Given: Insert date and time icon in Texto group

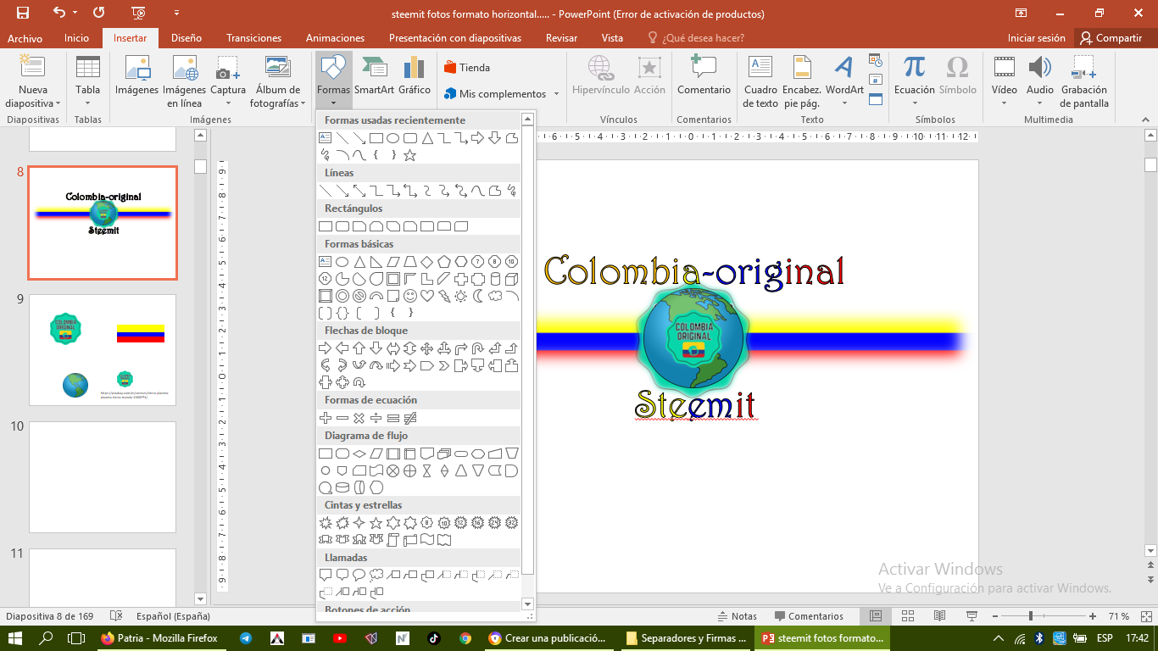Looking at the screenshot, I should pos(876,59).
